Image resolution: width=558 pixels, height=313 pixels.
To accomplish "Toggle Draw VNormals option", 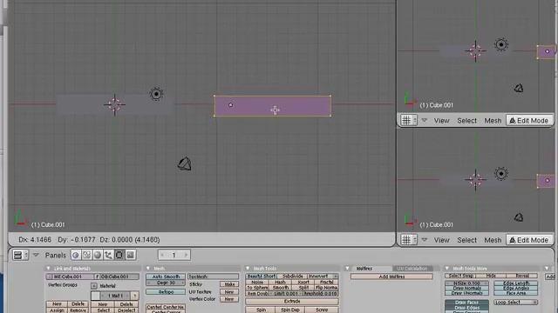I will click(466, 293).
